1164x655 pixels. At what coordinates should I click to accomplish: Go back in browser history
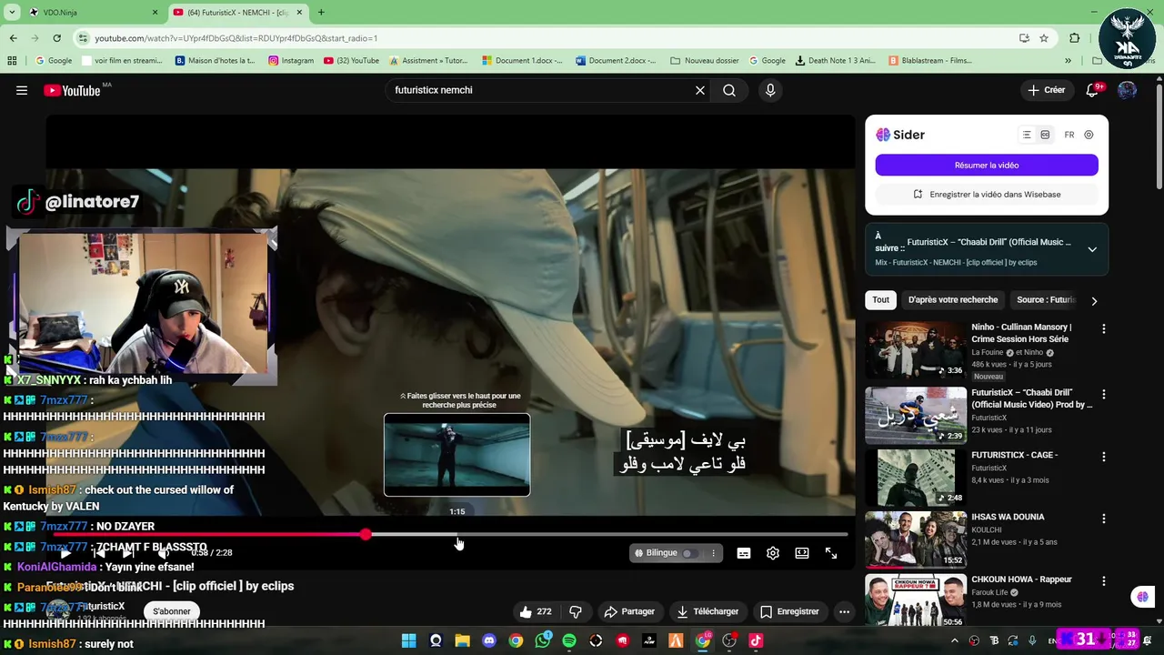13,38
